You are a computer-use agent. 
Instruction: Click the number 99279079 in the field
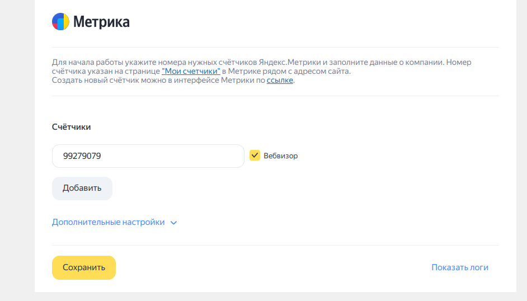tap(82, 156)
